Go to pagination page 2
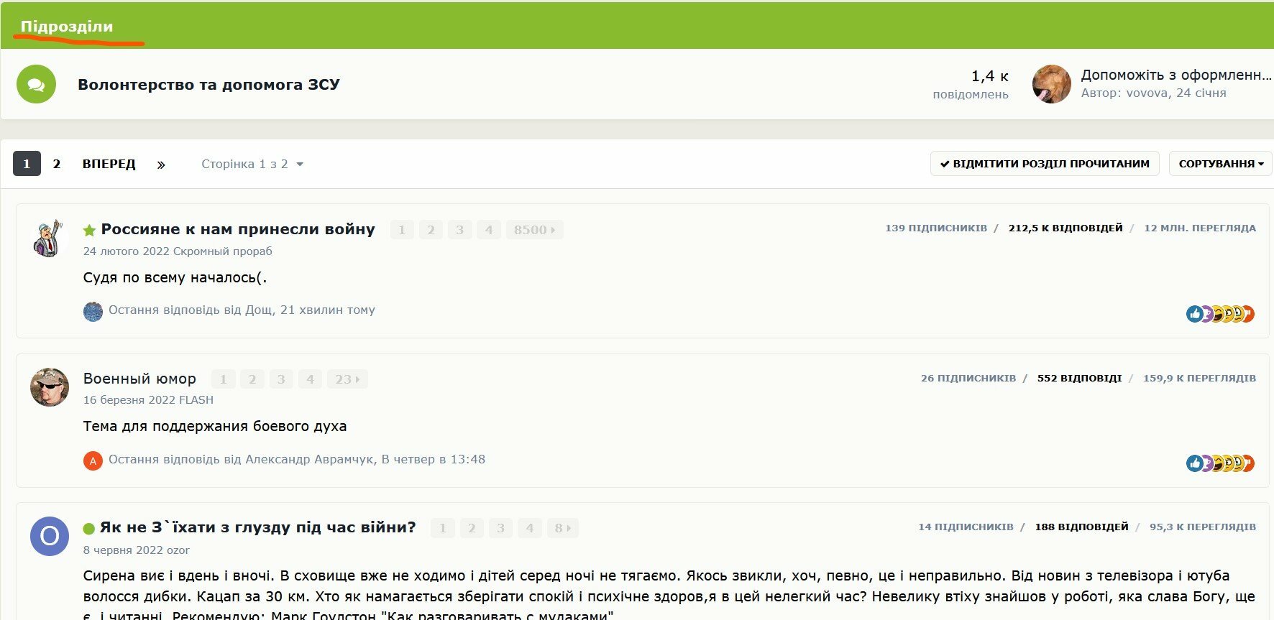This screenshot has height=620, width=1274. pyautogui.click(x=57, y=164)
